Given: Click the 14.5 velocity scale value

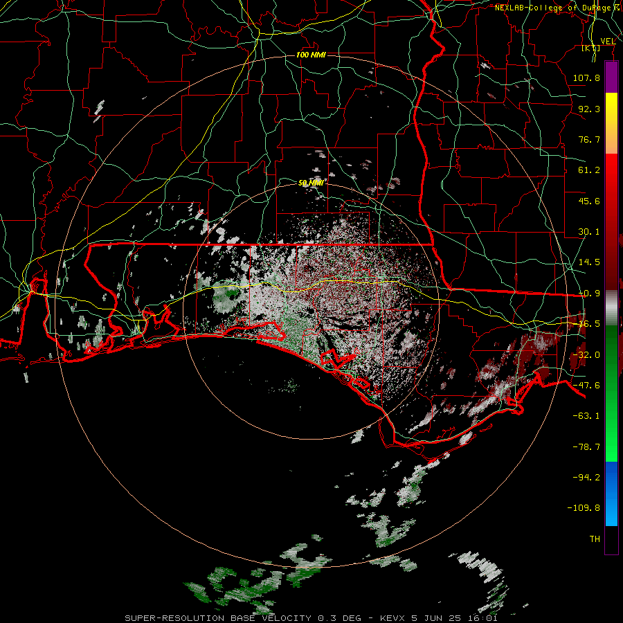Looking at the screenshot, I should [x=589, y=262].
